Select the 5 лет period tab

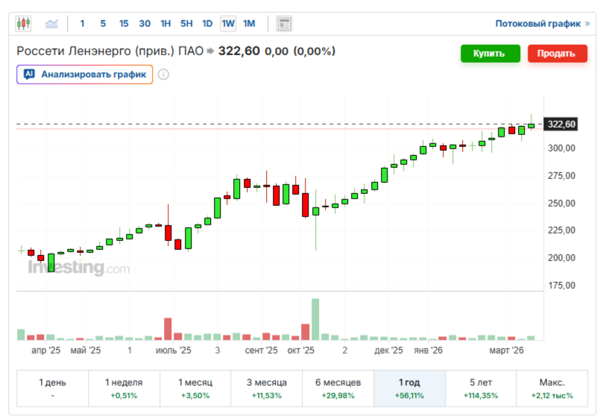point(481,389)
